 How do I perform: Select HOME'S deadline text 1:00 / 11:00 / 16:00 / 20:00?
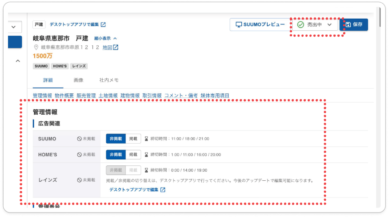(x=196, y=154)
